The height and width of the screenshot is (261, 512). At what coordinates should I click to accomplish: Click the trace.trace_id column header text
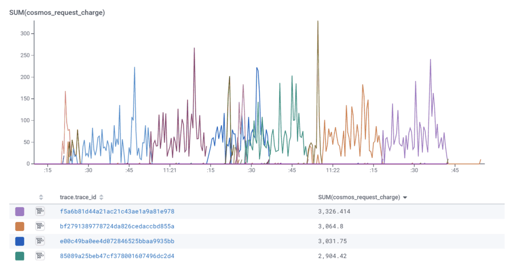click(77, 197)
